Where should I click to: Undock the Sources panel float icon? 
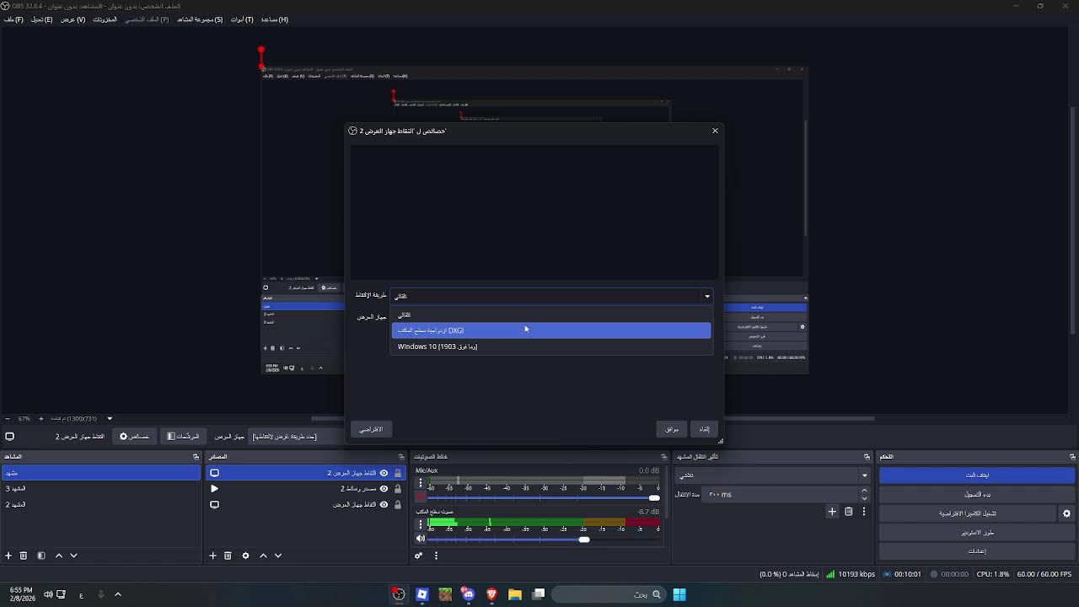tap(401, 457)
